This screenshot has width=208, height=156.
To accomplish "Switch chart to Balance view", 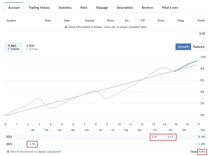I will 199,47.
